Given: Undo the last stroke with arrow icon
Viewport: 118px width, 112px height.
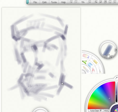Looking at the screenshot, I should tap(96, 2).
